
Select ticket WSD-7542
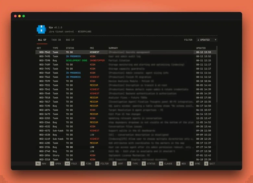click(x=126, y=52)
